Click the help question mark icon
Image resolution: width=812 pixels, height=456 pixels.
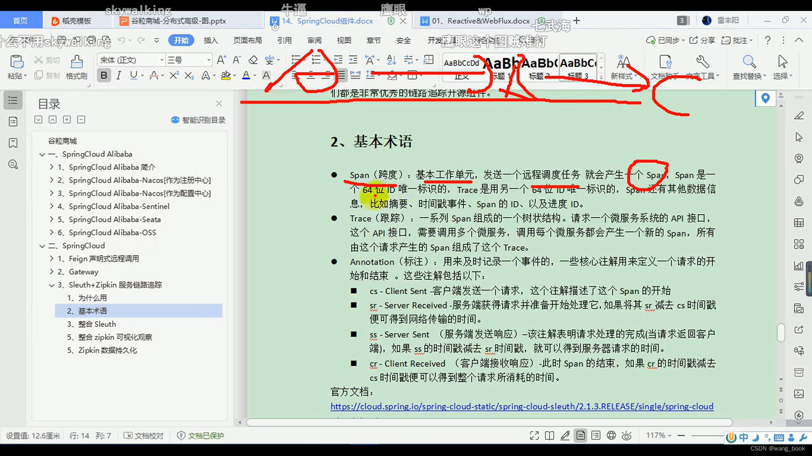[767, 40]
